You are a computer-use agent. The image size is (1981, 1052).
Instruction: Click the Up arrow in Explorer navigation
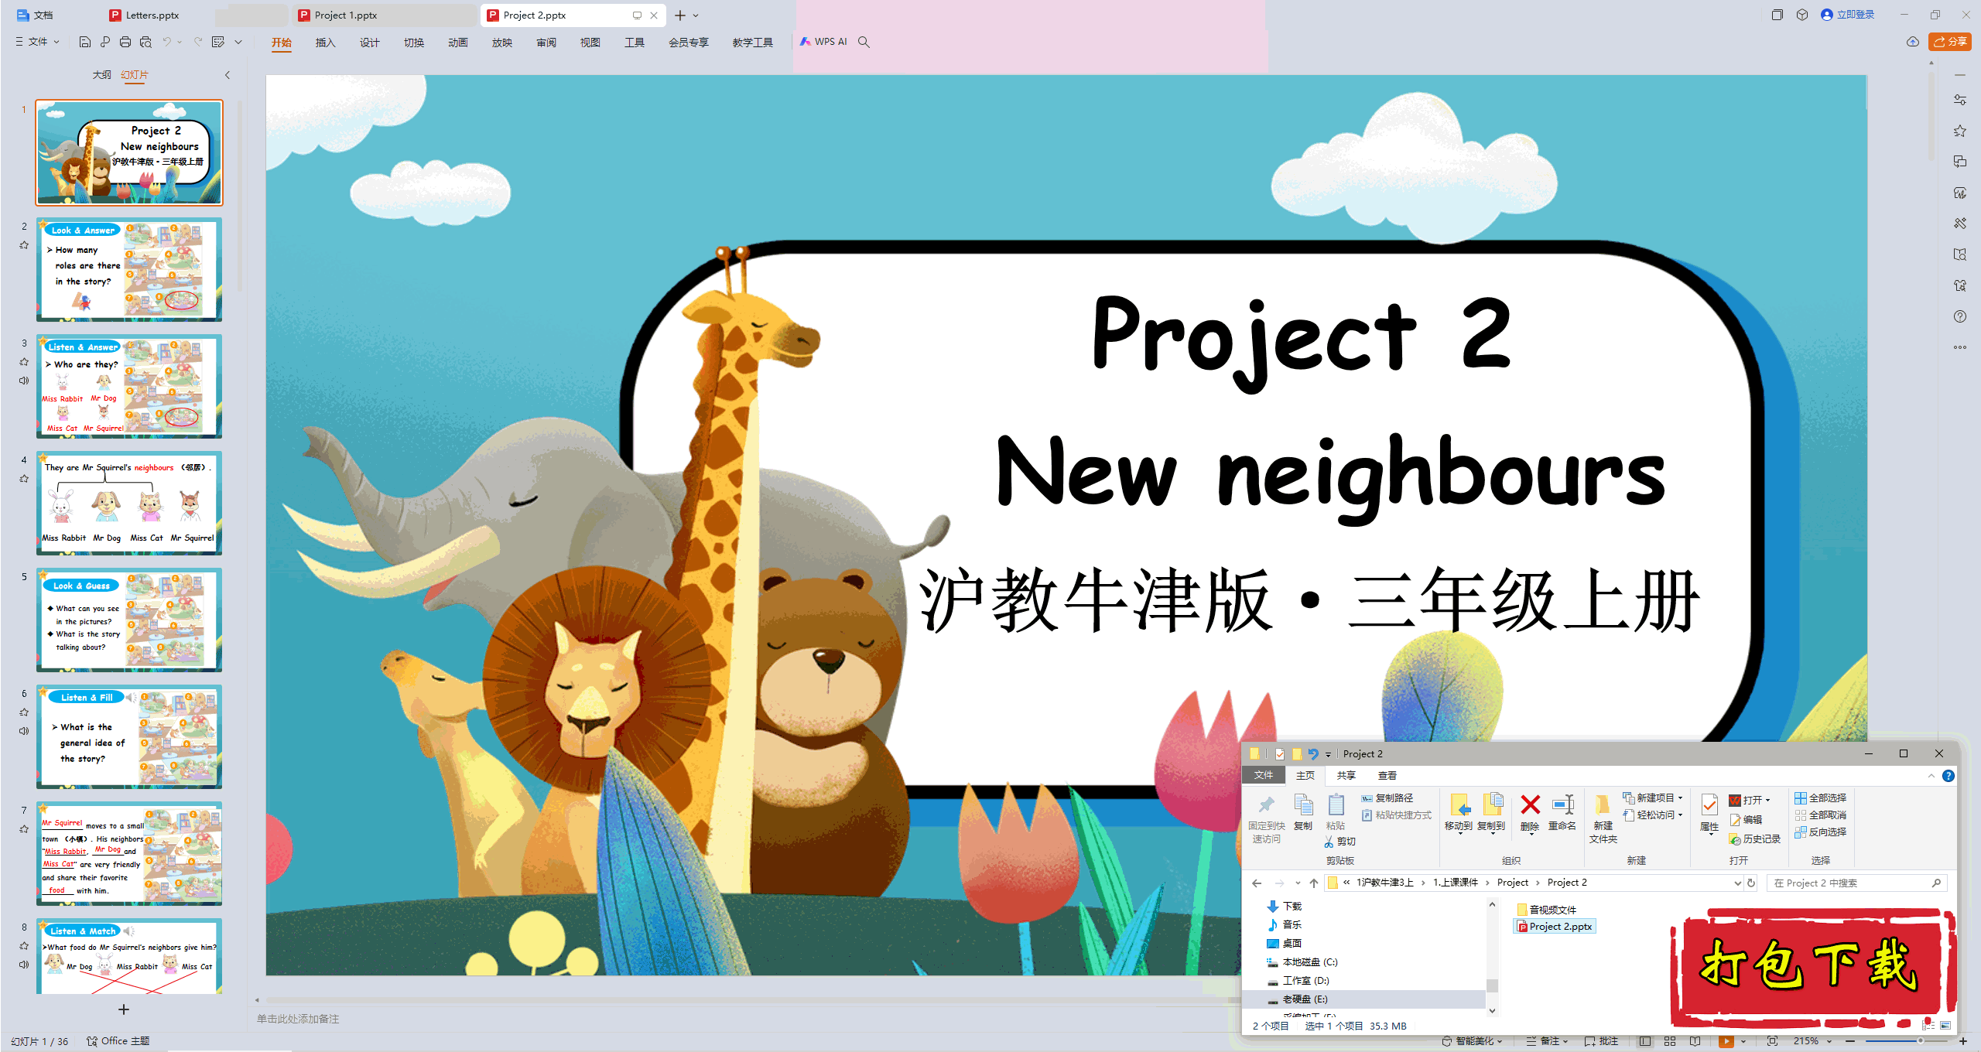[1314, 883]
